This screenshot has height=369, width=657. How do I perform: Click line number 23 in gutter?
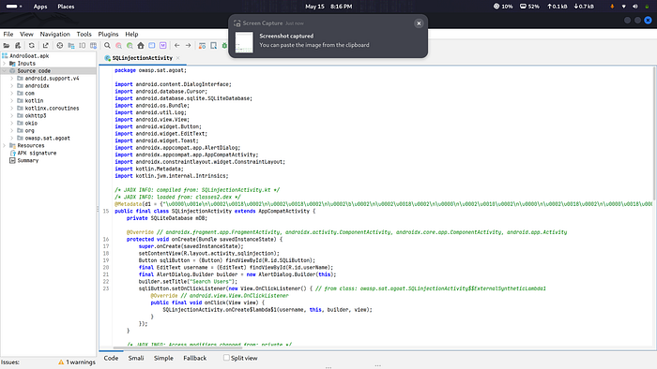click(106, 288)
